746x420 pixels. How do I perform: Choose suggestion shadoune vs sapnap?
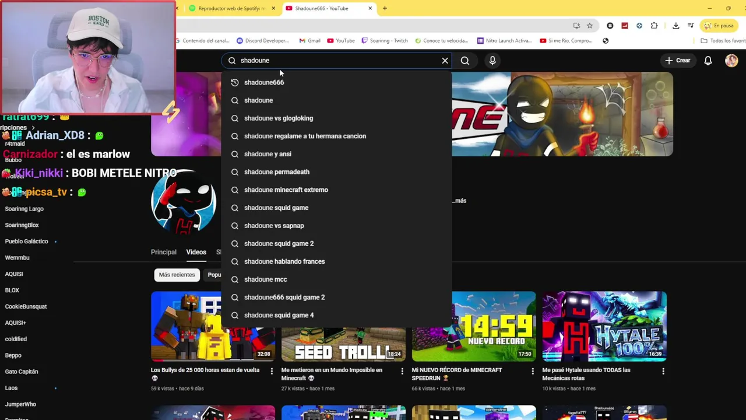[336, 226]
